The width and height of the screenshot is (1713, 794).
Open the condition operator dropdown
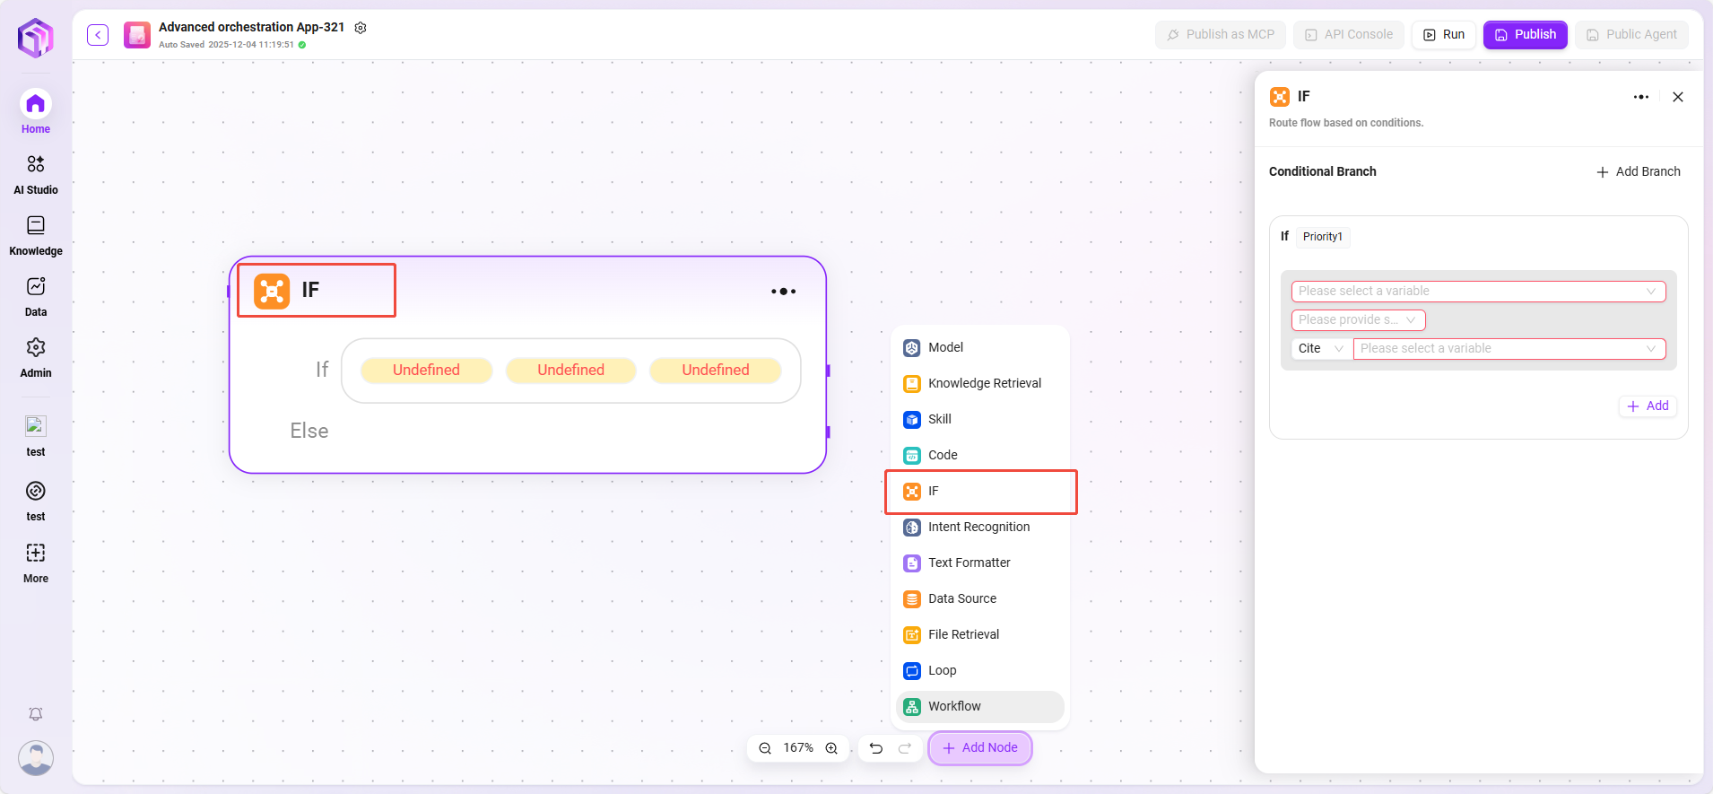(1357, 320)
